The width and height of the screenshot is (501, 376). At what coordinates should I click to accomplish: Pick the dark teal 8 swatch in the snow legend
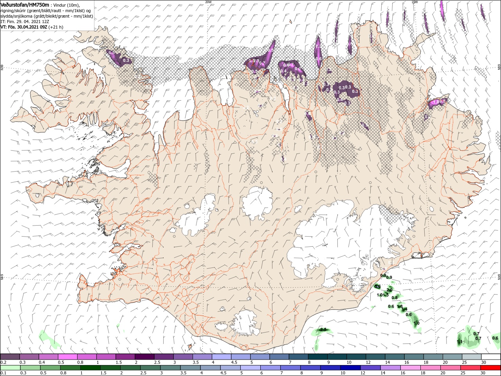[x=318, y=357]
